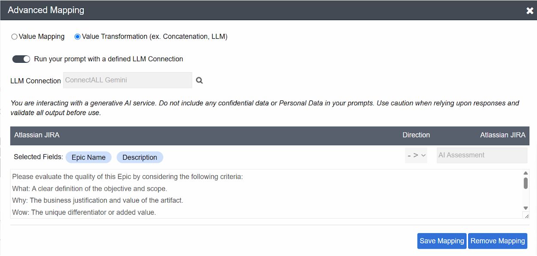
Task: Click the Description selected field chip
Action: pyautogui.click(x=139, y=158)
